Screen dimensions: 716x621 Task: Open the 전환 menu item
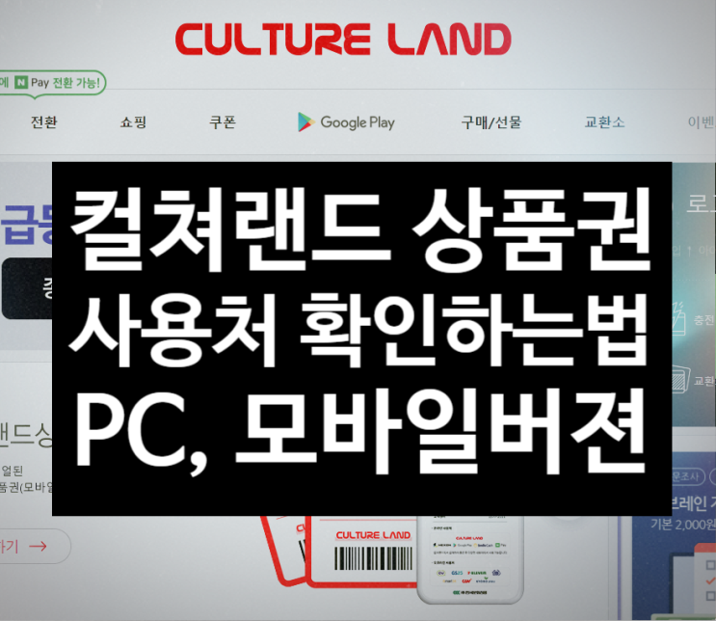coord(43,122)
